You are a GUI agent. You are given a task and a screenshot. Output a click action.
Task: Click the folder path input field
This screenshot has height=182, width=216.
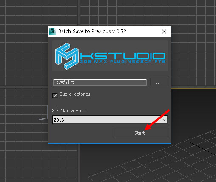click(x=100, y=82)
